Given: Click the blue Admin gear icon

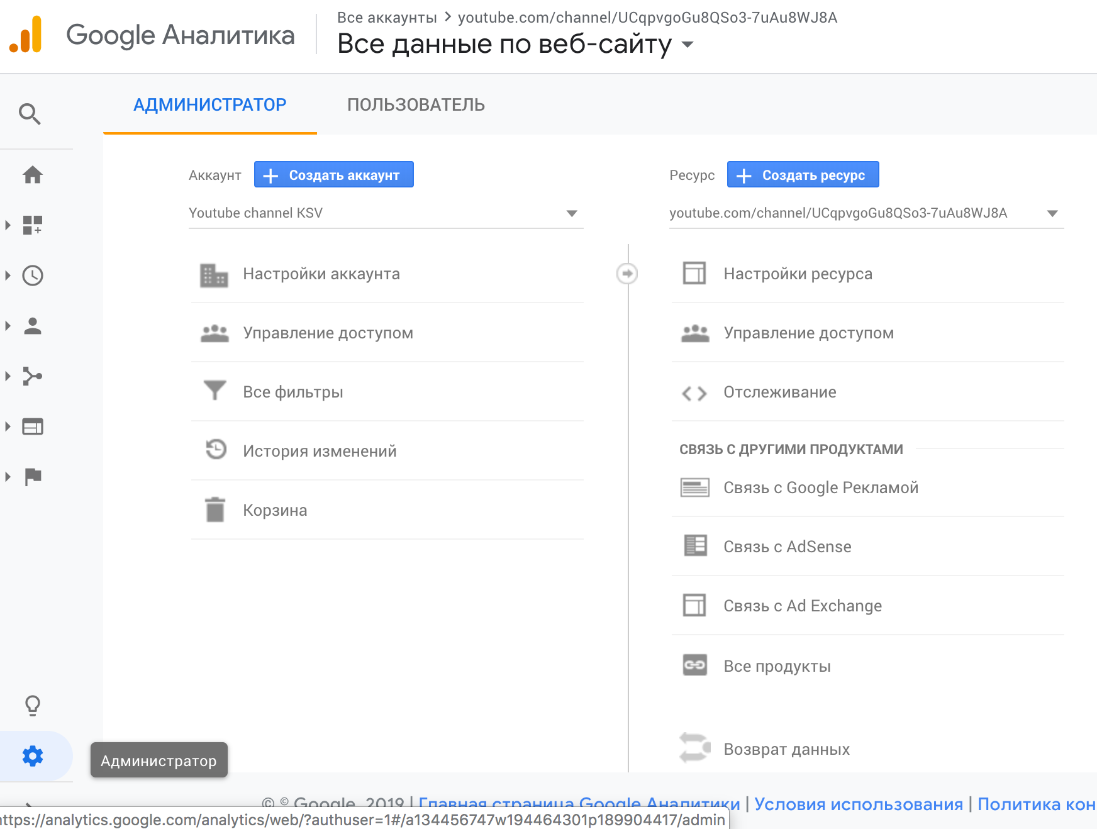Looking at the screenshot, I should click(33, 756).
